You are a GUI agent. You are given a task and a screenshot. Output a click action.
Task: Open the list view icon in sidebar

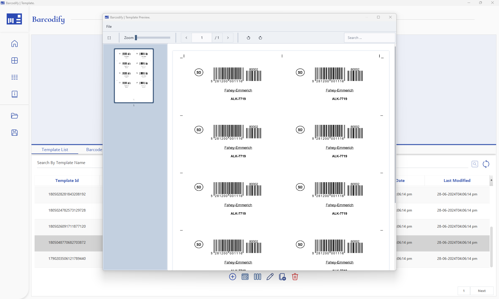(15, 77)
